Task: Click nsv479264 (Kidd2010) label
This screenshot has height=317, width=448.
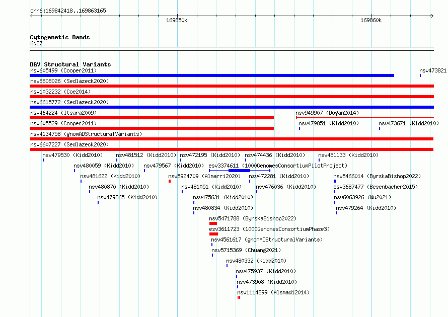Action: coord(366,208)
